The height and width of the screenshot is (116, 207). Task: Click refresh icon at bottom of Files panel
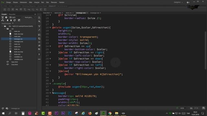3,109
